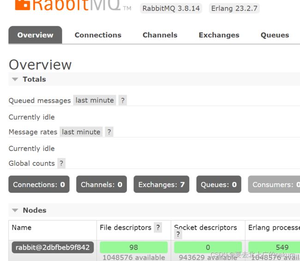Click file descriptors green bar showing 98
Viewport: 300px width, 261px height.
coord(133,247)
